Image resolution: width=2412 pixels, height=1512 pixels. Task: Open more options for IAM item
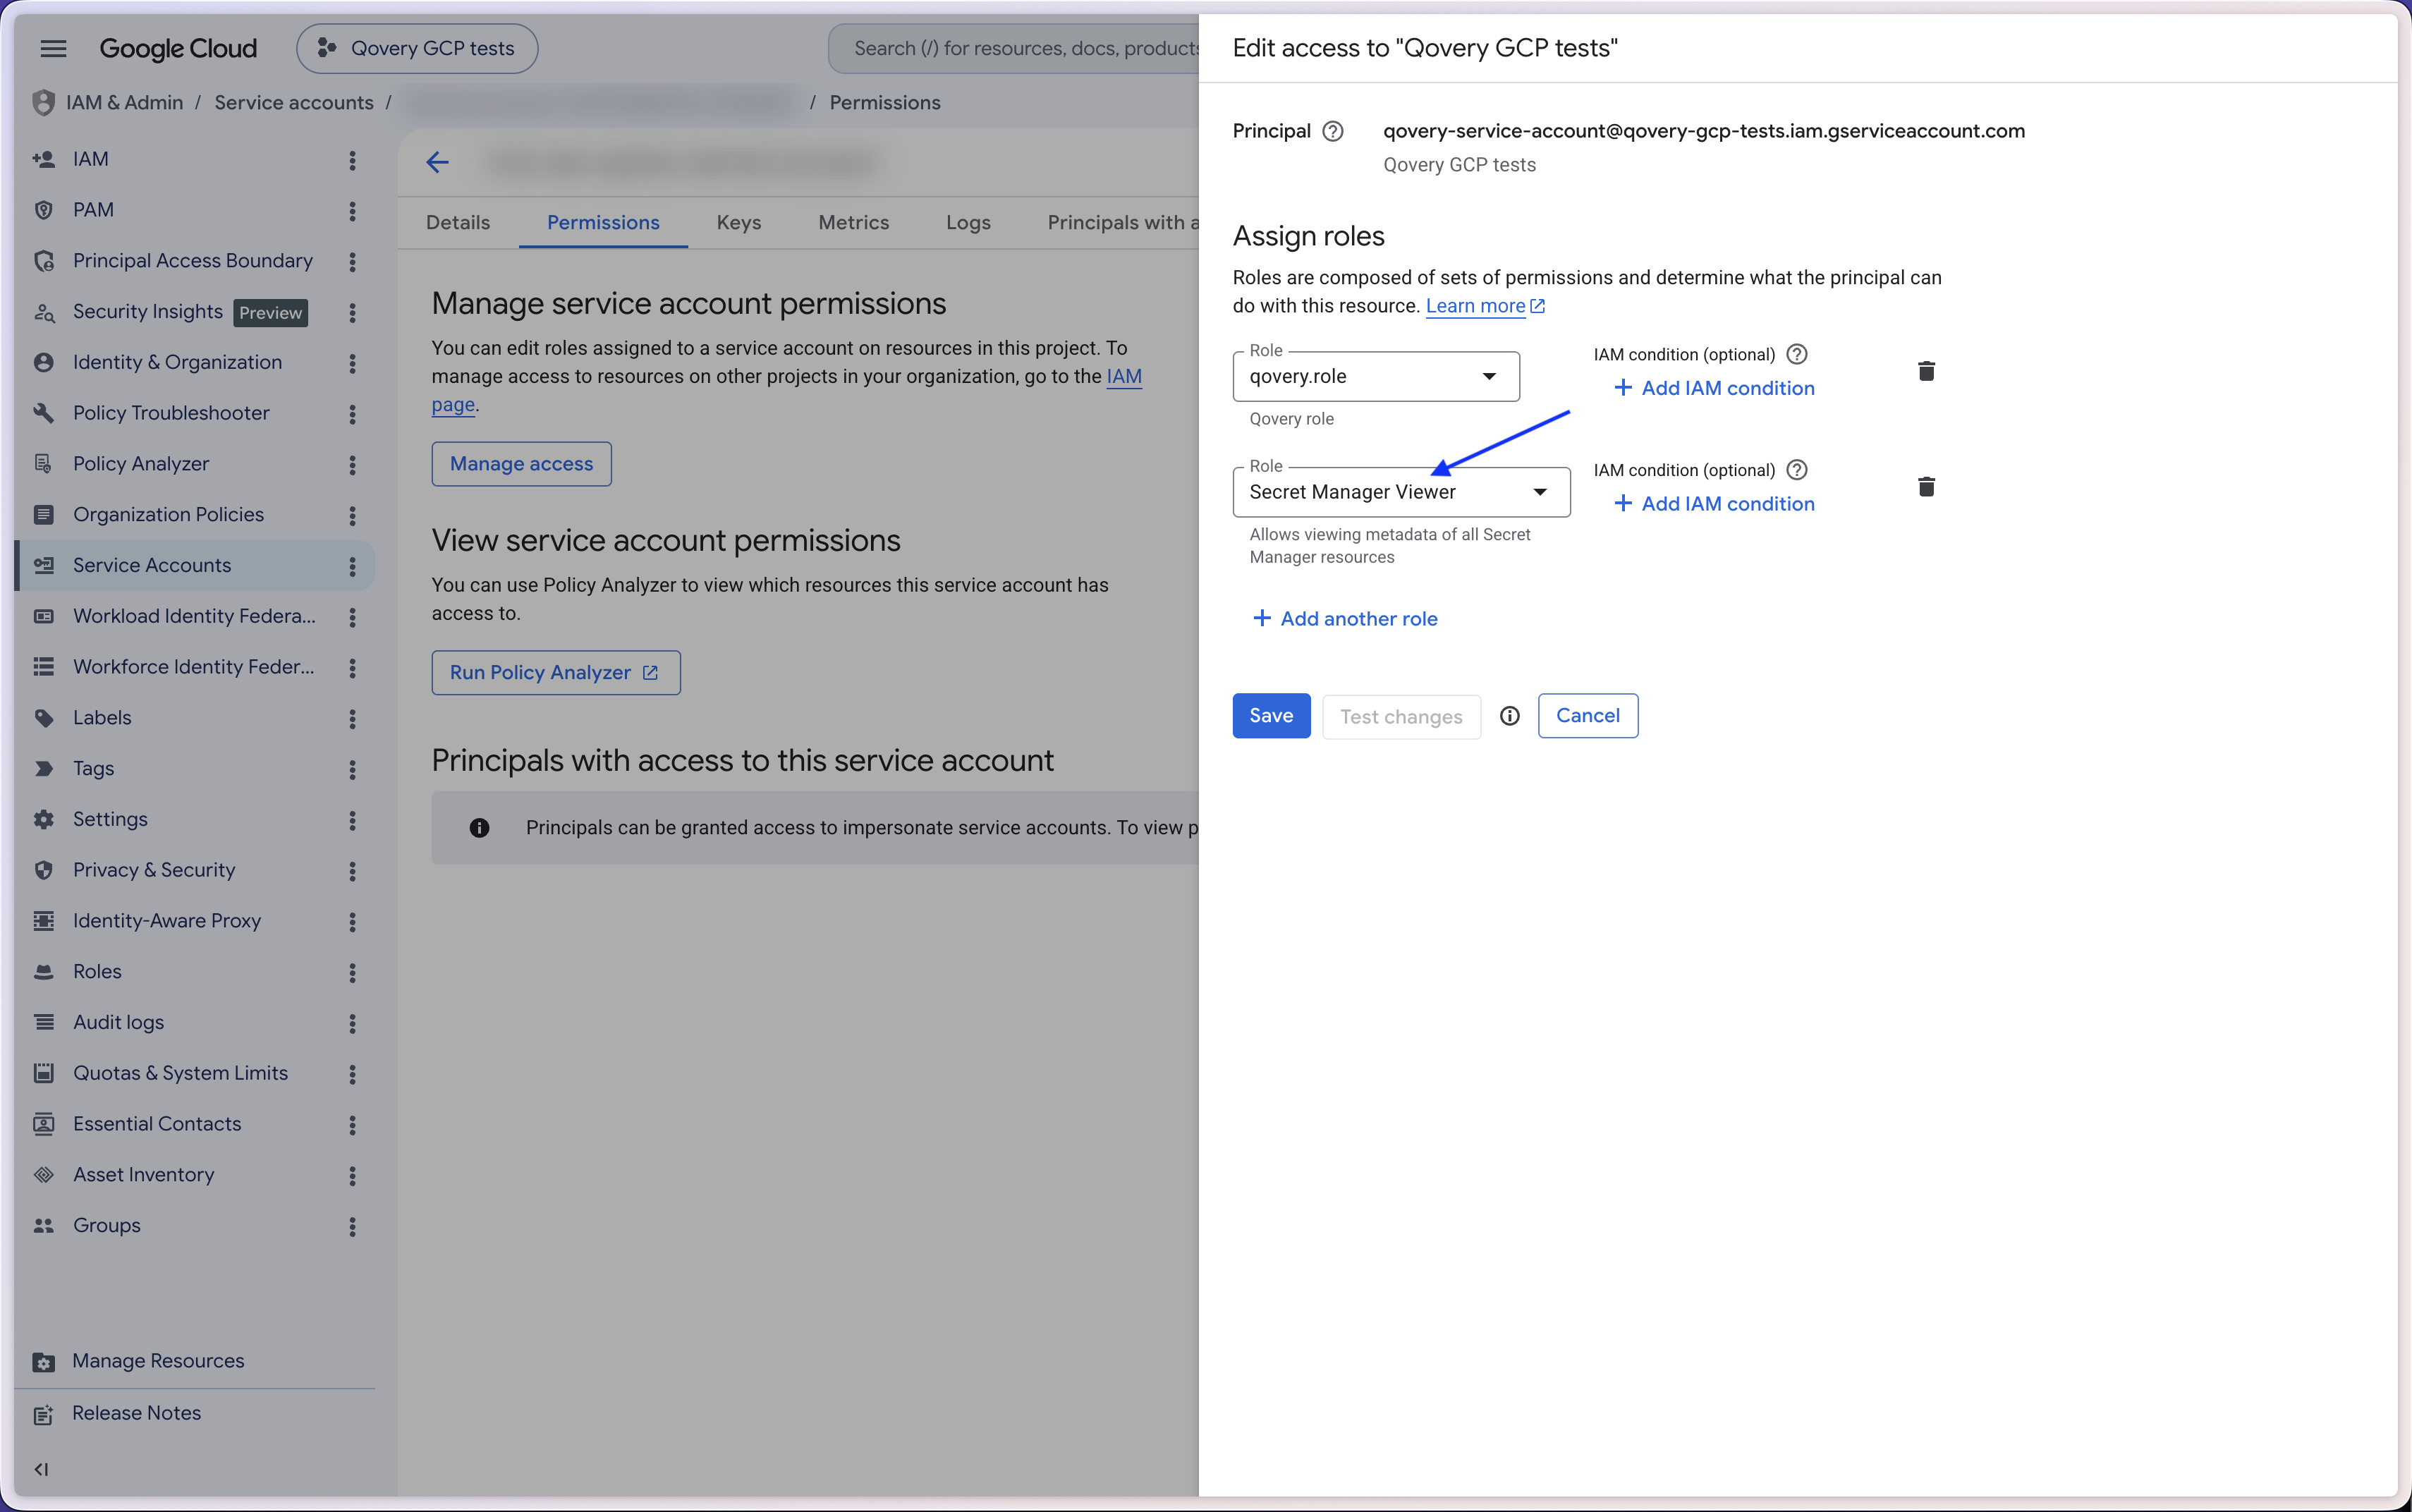pos(352,160)
